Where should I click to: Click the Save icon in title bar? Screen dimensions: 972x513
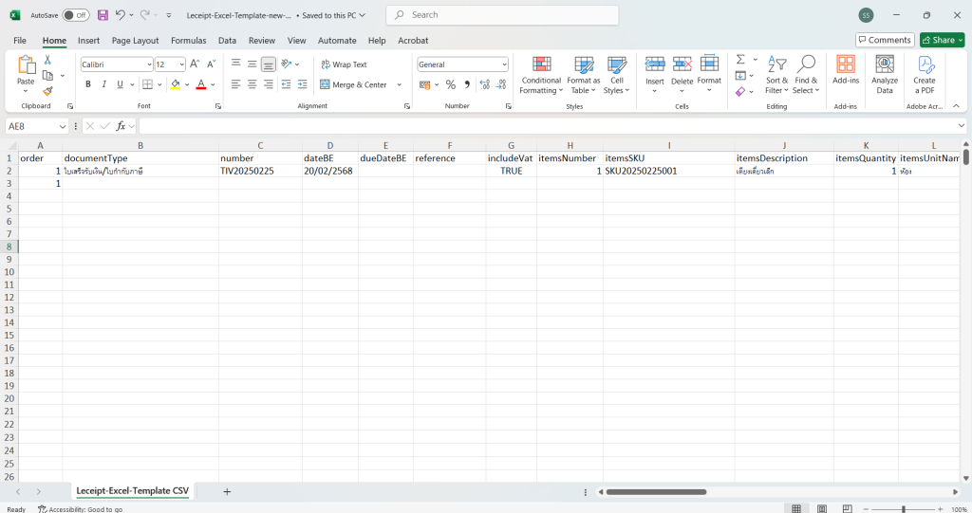coord(103,15)
